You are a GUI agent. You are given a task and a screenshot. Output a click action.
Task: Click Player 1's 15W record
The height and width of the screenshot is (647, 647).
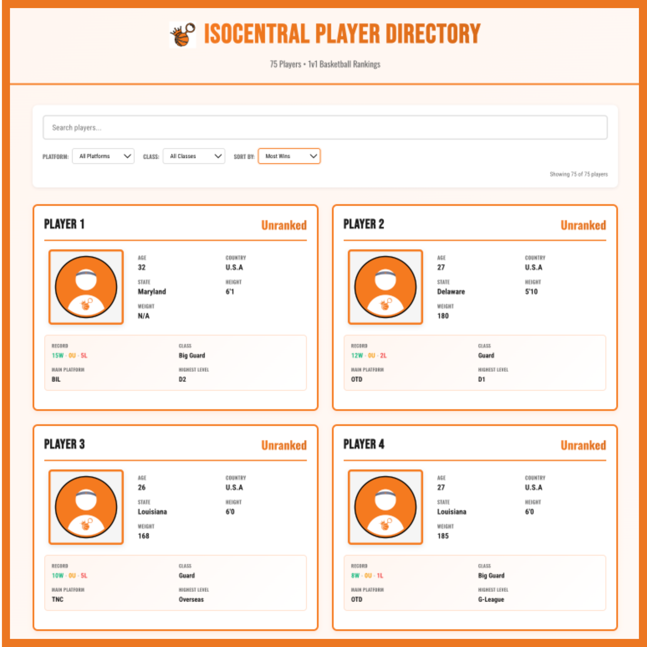pyautogui.click(x=58, y=355)
